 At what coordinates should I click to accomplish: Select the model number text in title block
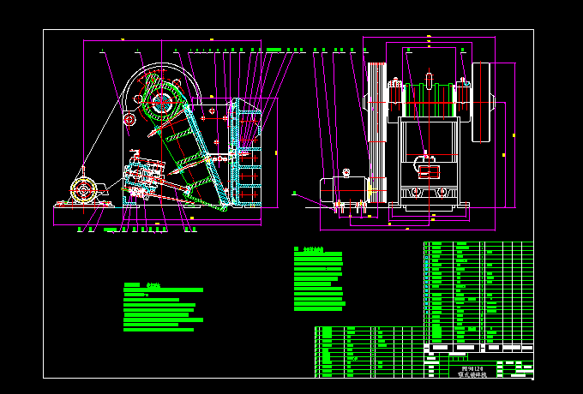[472, 369]
